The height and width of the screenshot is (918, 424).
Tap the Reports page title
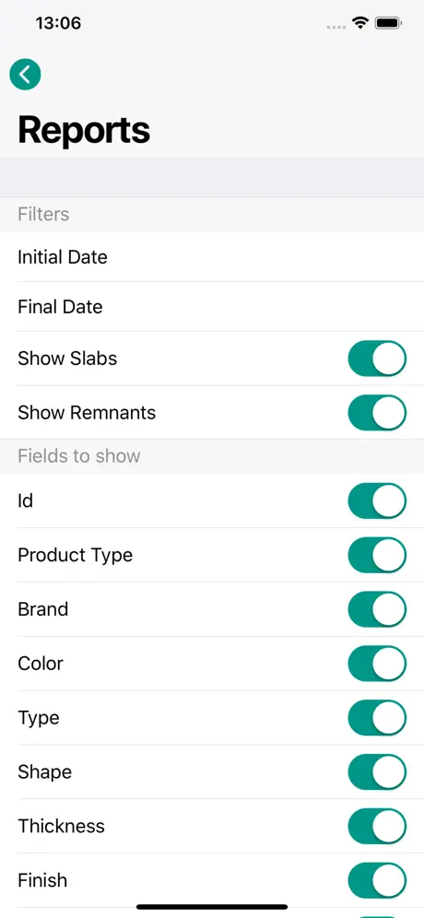click(84, 130)
